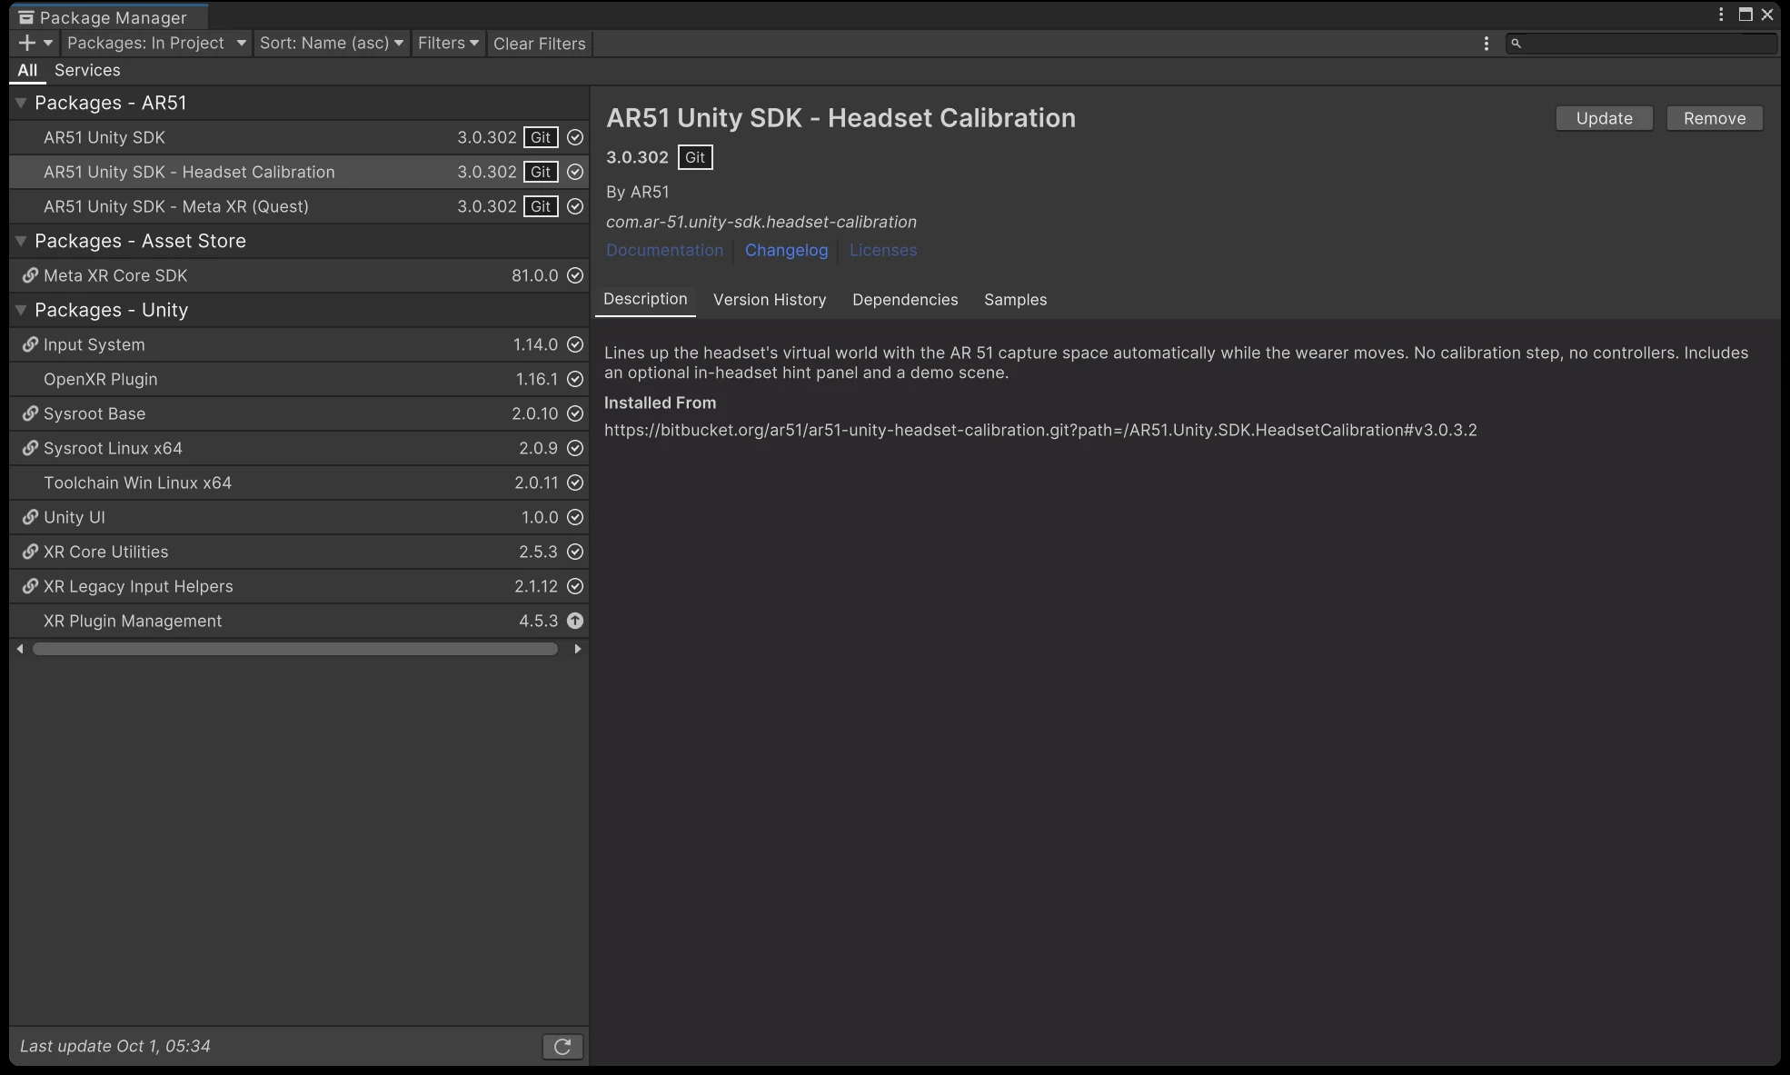Click installed checkmark for Meta XR Core SDK
This screenshot has height=1075, width=1790.
pos(575,275)
